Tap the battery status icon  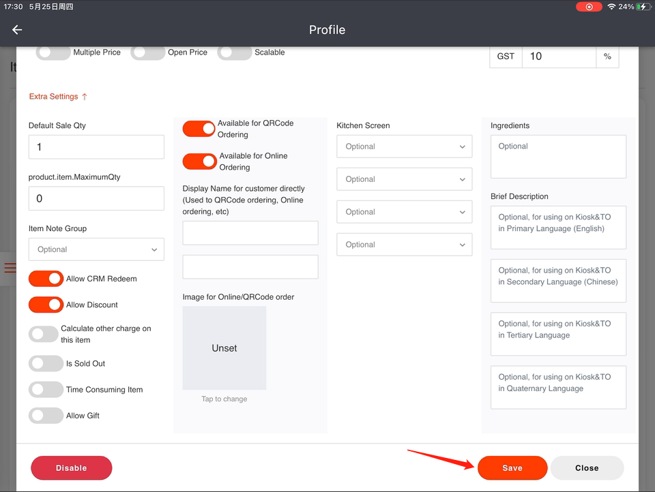[x=643, y=7]
